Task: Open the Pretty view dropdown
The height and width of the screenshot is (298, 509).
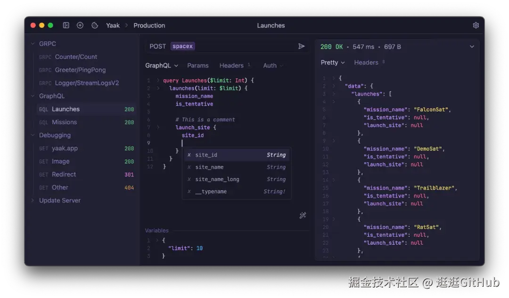Action: 332,62
